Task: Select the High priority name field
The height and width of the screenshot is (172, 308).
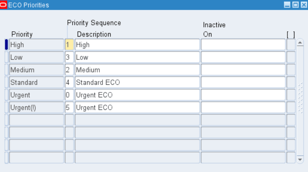Action: [36, 45]
